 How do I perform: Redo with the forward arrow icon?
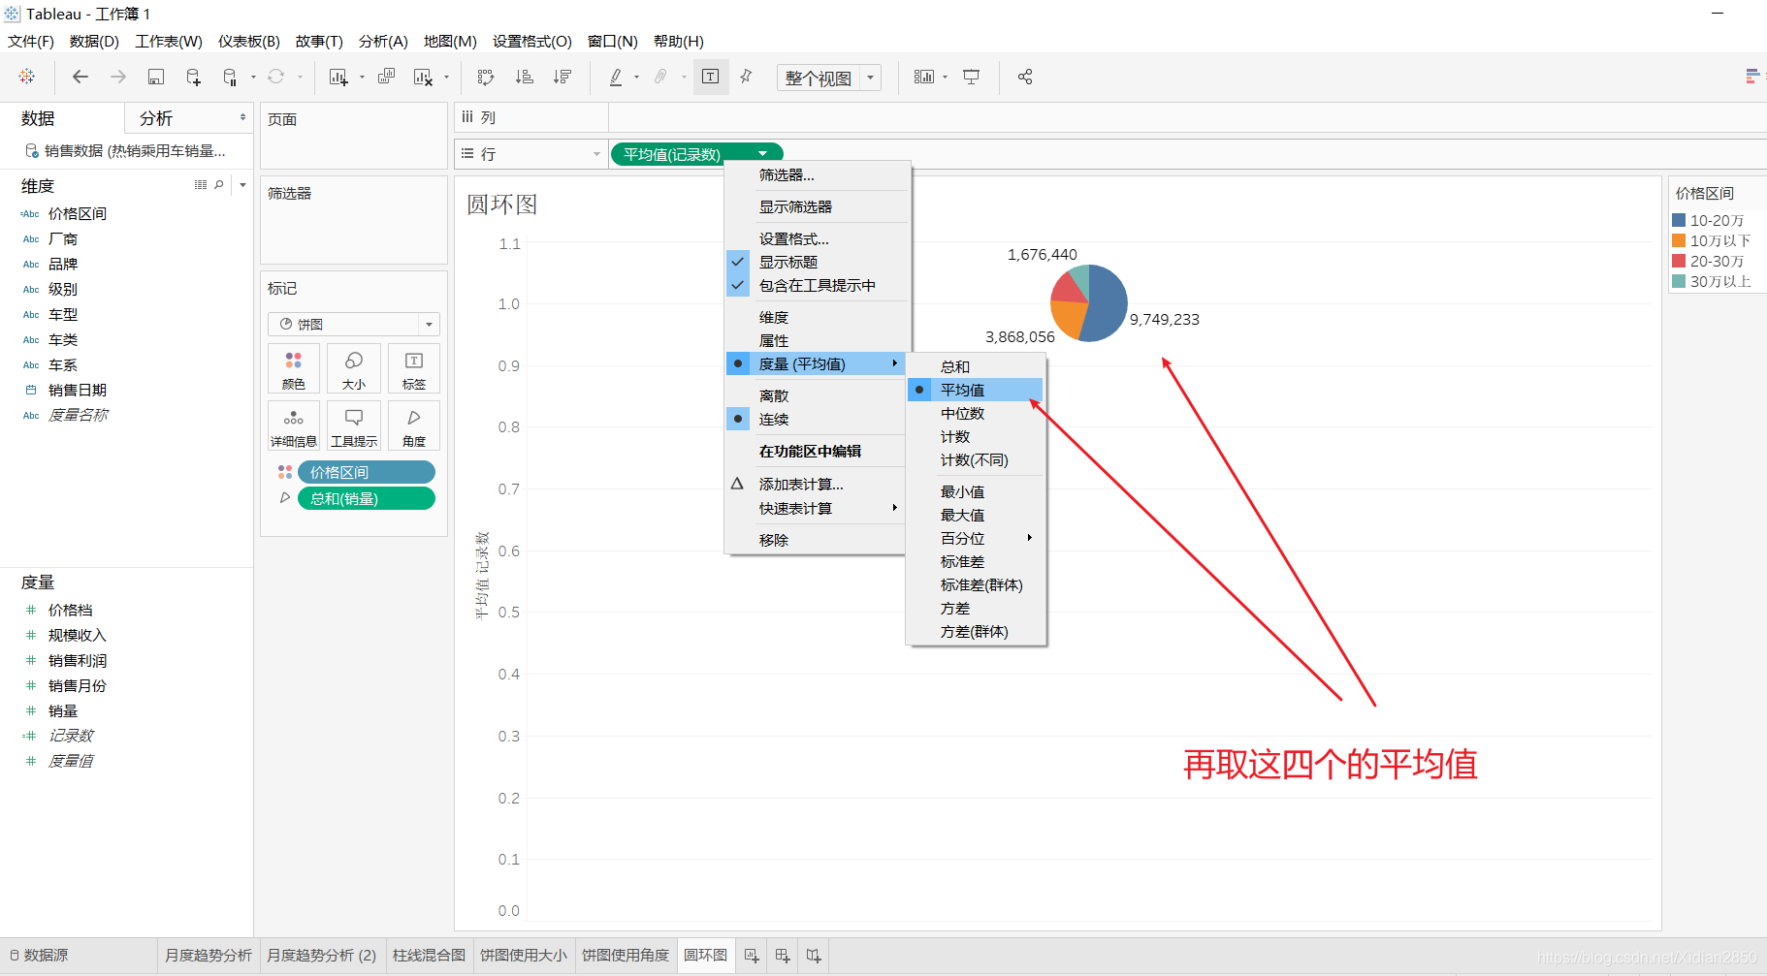coord(118,77)
